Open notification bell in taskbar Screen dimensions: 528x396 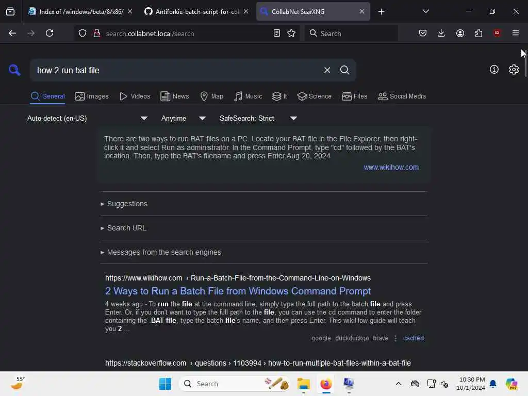pos(493,384)
